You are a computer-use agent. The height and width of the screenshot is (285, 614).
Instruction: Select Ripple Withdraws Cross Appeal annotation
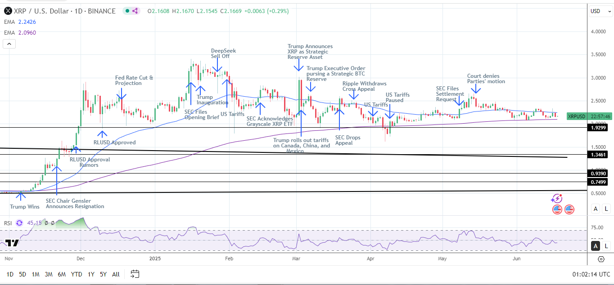364,86
